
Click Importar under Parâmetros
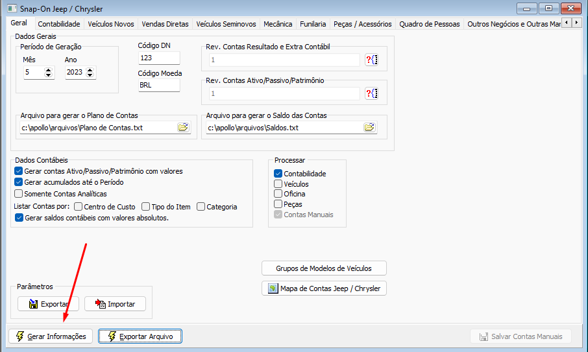115,303
